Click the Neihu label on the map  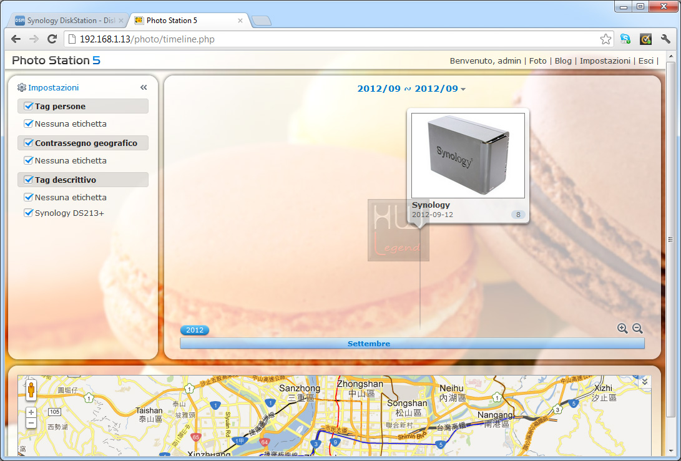[x=451, y=388]
